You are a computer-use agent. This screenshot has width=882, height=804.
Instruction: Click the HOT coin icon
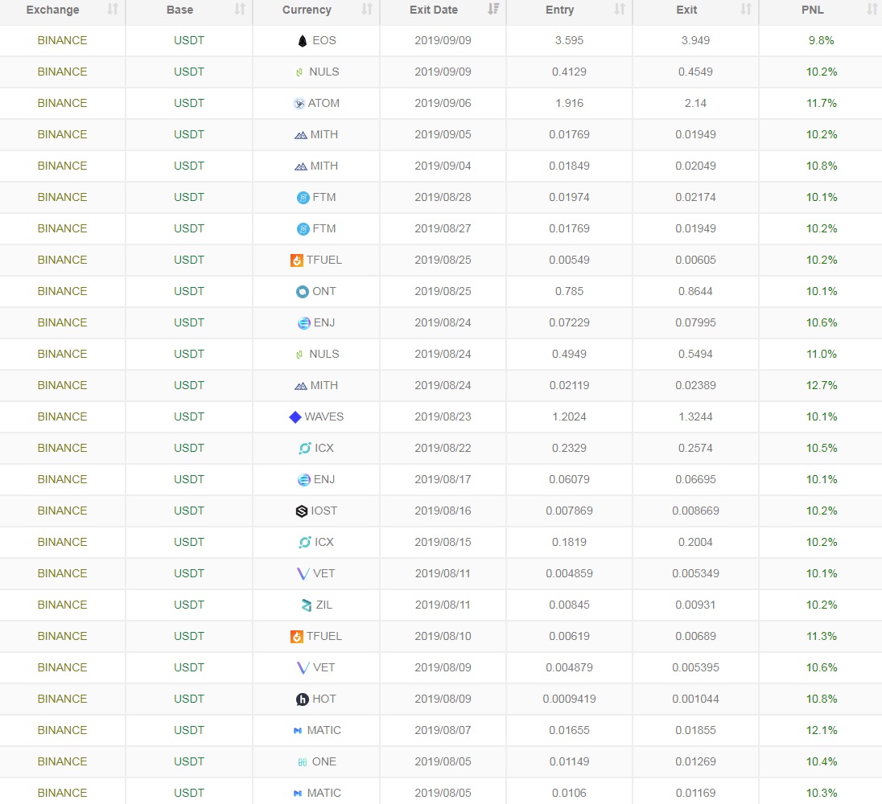click(x=303, y=699)
